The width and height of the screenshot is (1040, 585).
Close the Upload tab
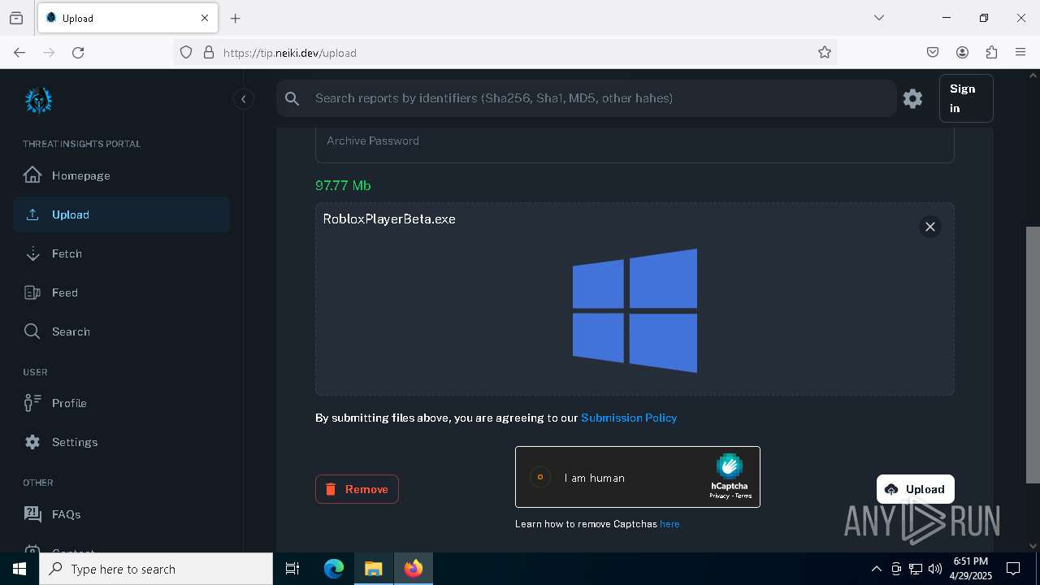[205, 18]
